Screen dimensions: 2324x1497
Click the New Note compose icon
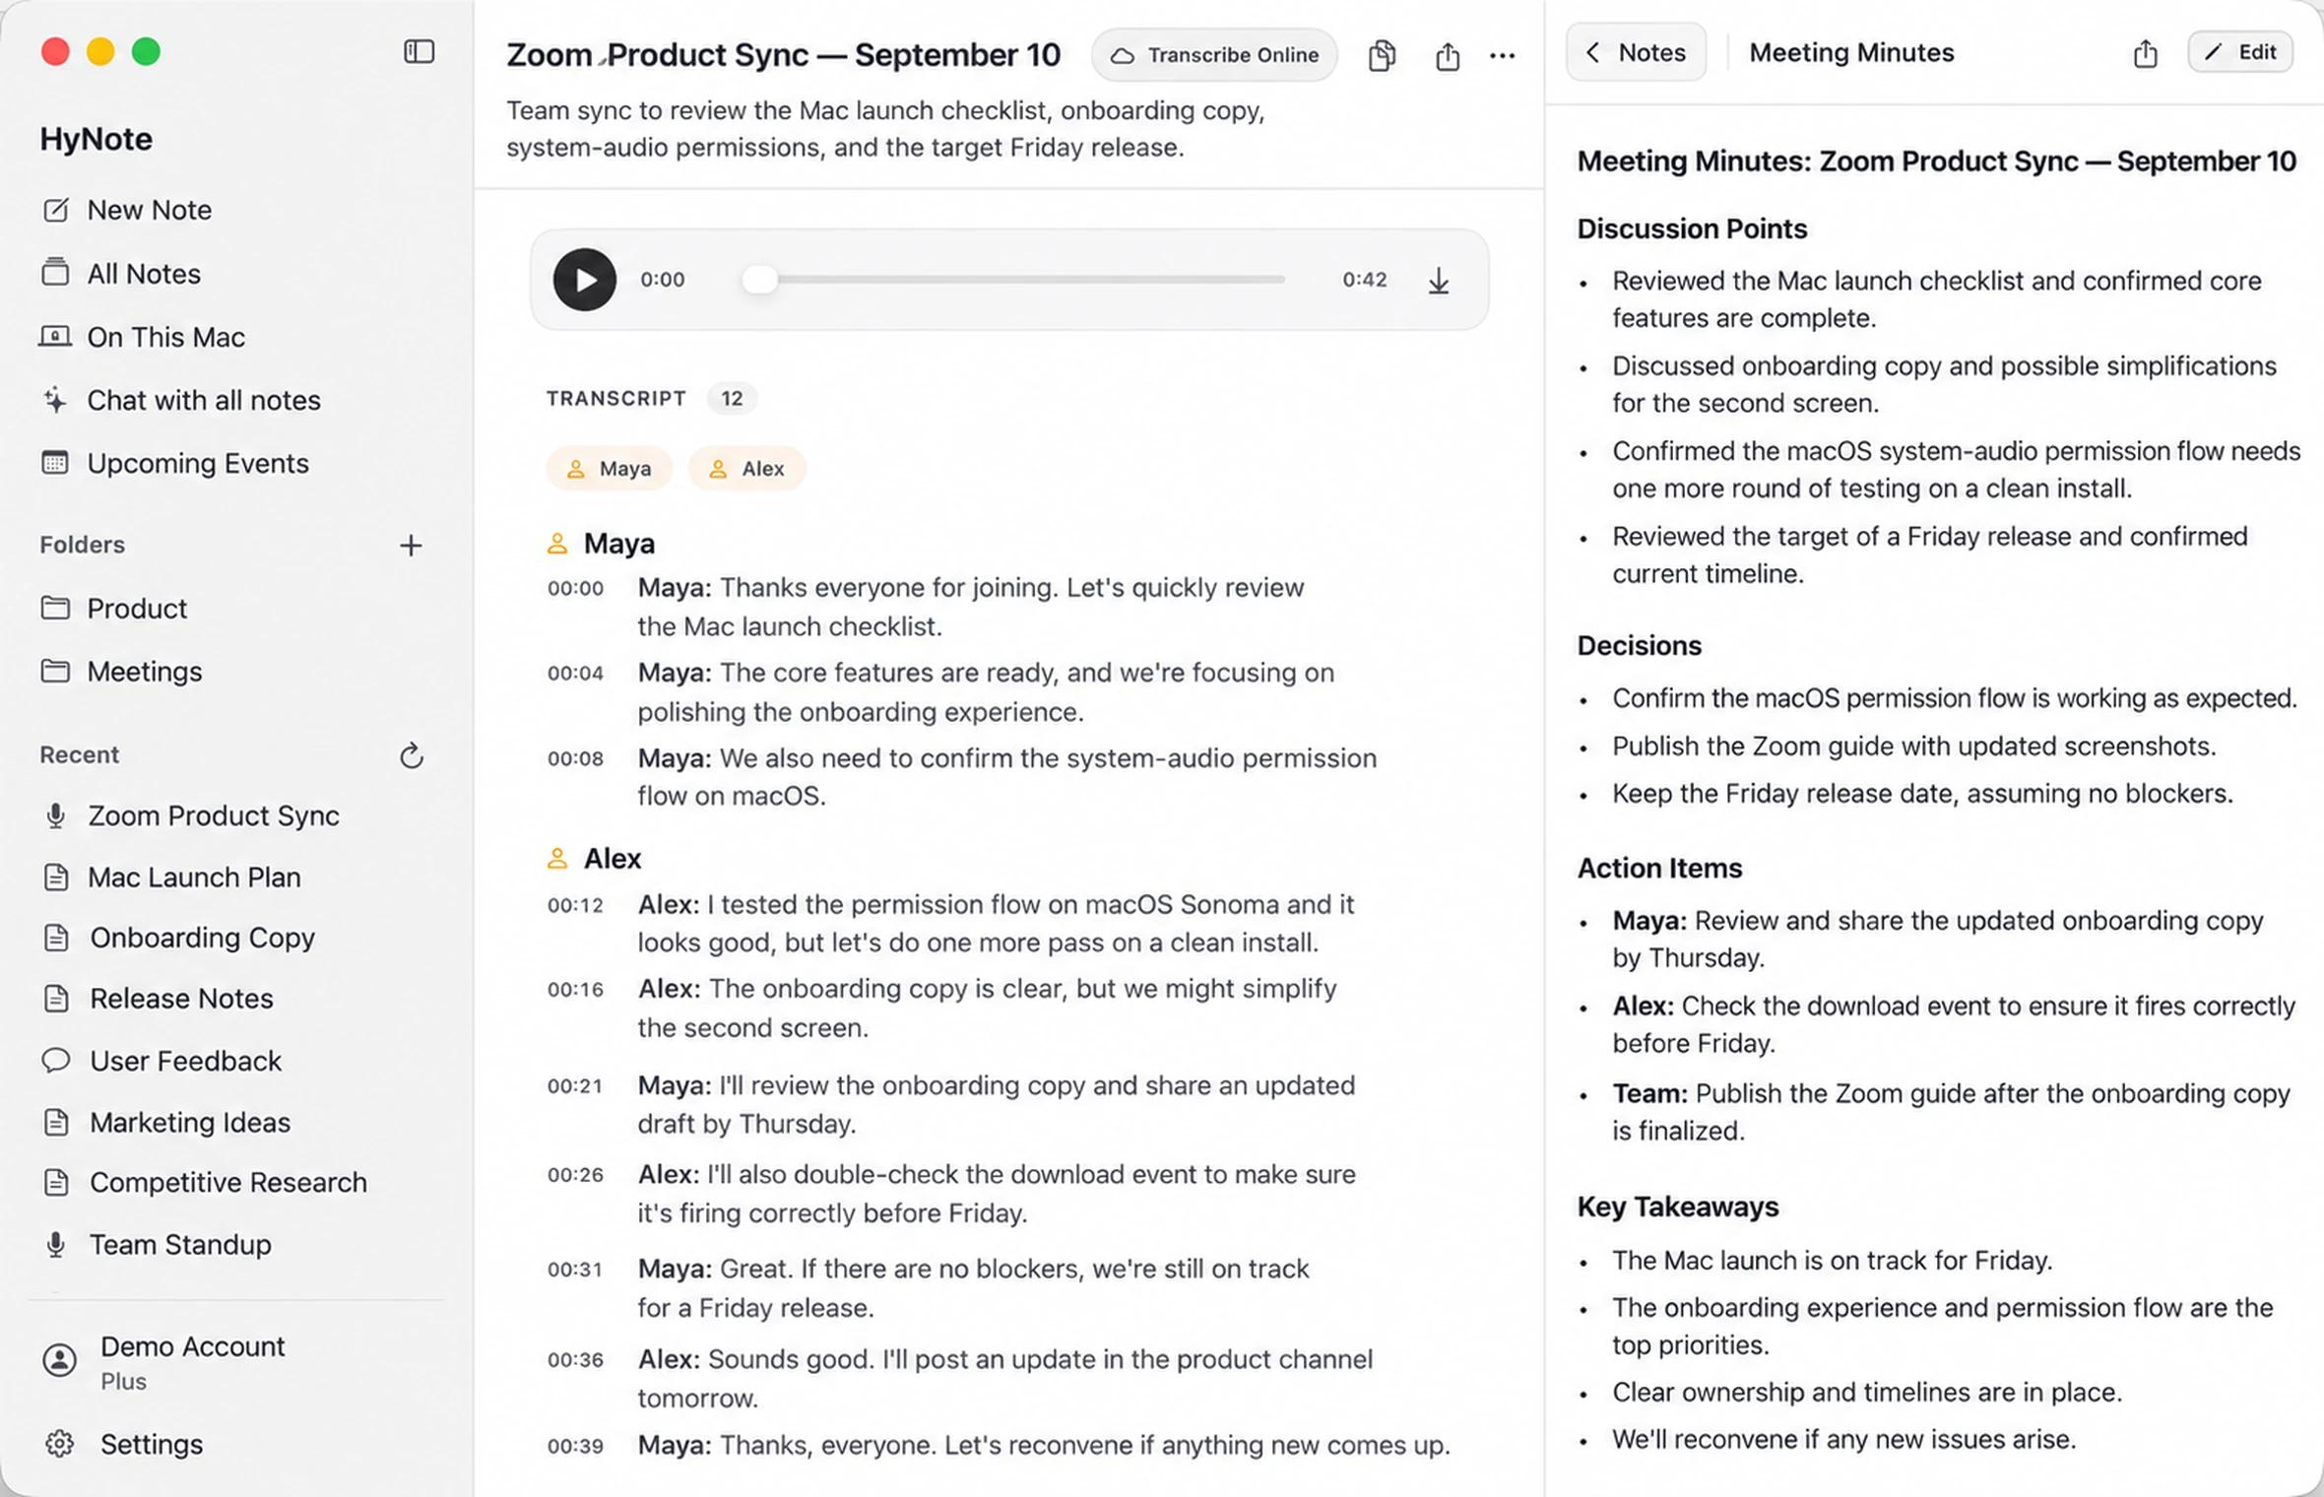[x=56, y=210]
